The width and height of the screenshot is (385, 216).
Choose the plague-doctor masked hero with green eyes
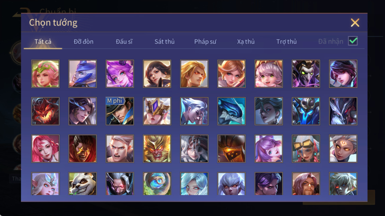[306, 74]
